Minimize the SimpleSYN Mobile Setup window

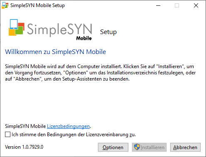click(x=158, y=5)
